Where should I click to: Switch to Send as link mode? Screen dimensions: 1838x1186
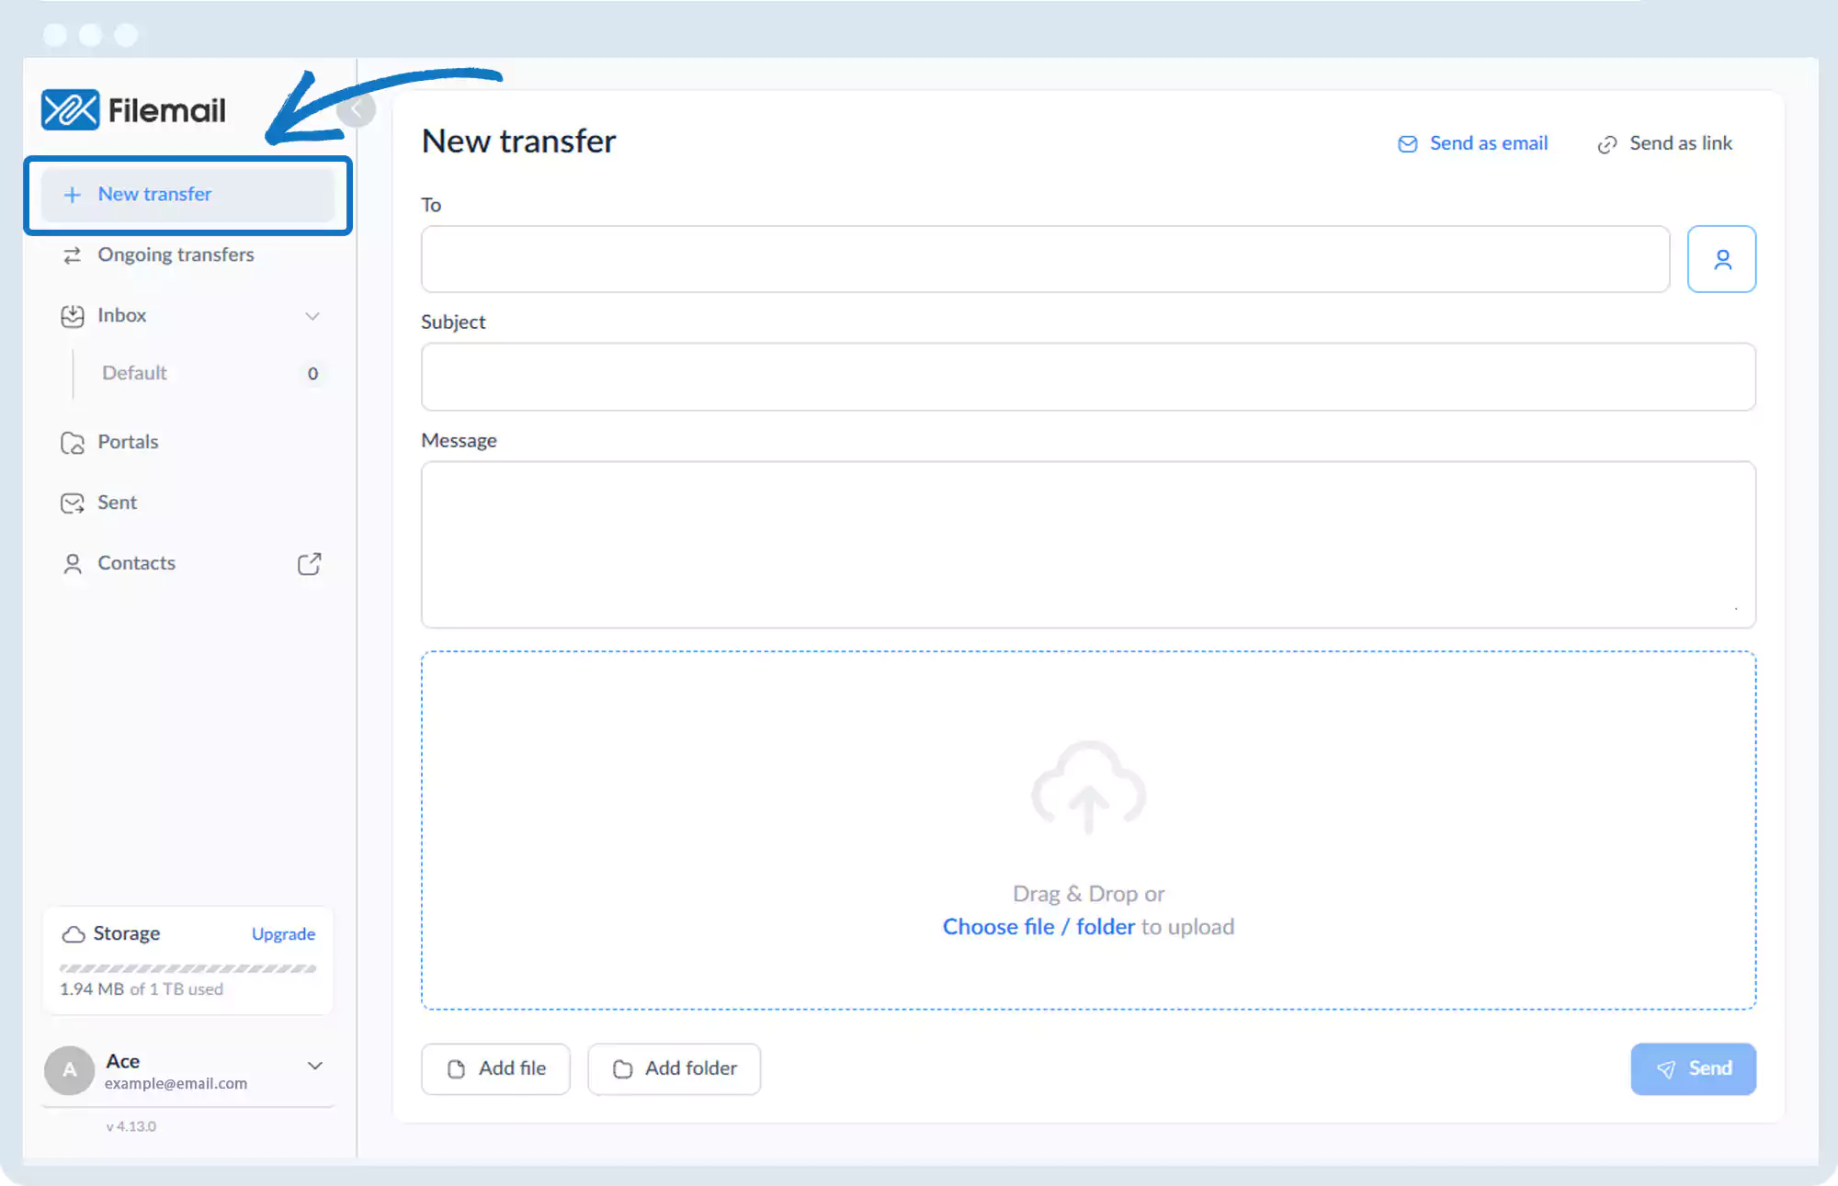point(1664,143)
